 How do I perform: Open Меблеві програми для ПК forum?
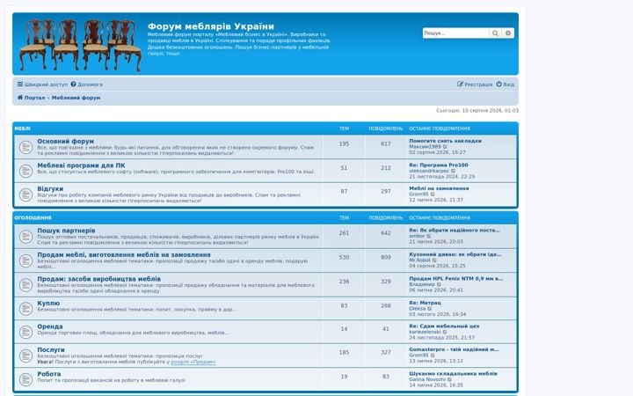pyautogui.click(x=81, y=165)
